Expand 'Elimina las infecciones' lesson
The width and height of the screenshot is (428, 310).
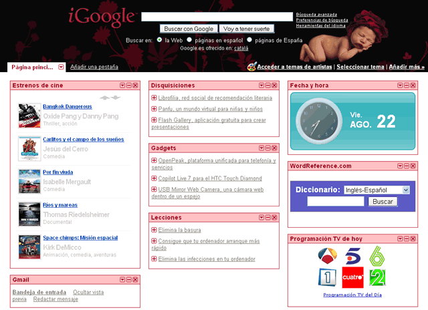(154, 259)
